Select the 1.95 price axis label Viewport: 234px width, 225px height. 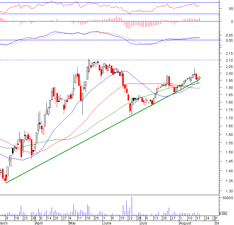[x=229, y=81]
